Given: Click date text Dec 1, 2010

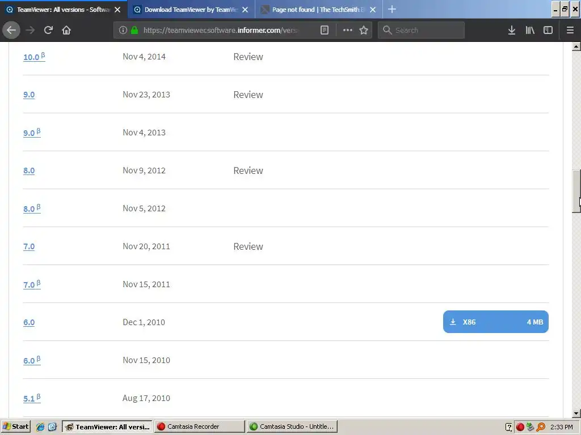Looking at the screenshot, I should coord(144,322).
